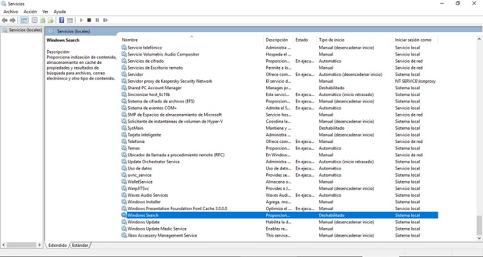Click the services list vertical scrollbar thumb

pos(479,225)
